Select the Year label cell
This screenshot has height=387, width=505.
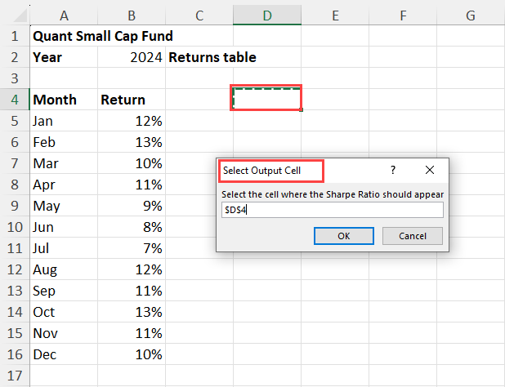[64, 57]
